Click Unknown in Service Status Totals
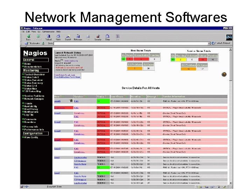Image resolution: width=252 pixels, height=189 pixels. coord(192,56)
